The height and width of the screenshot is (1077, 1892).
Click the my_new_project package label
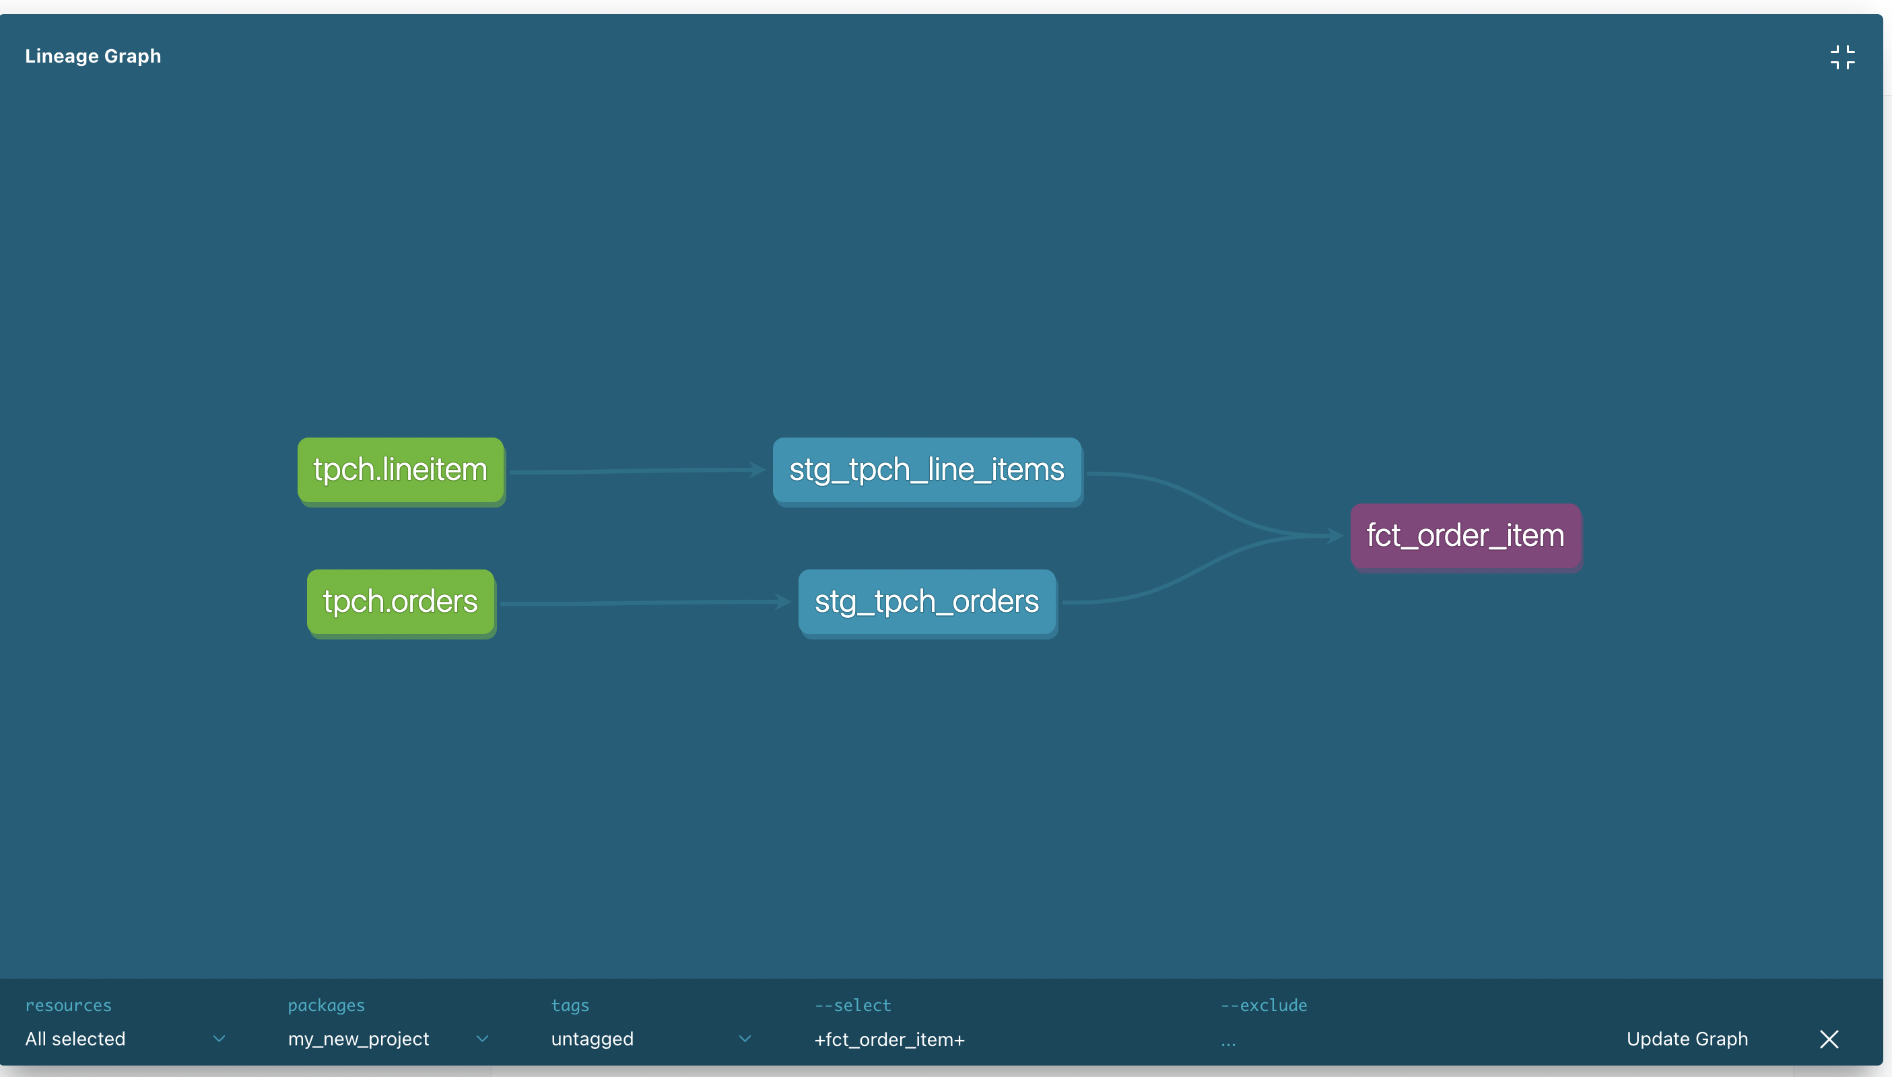click(358, 1039)
